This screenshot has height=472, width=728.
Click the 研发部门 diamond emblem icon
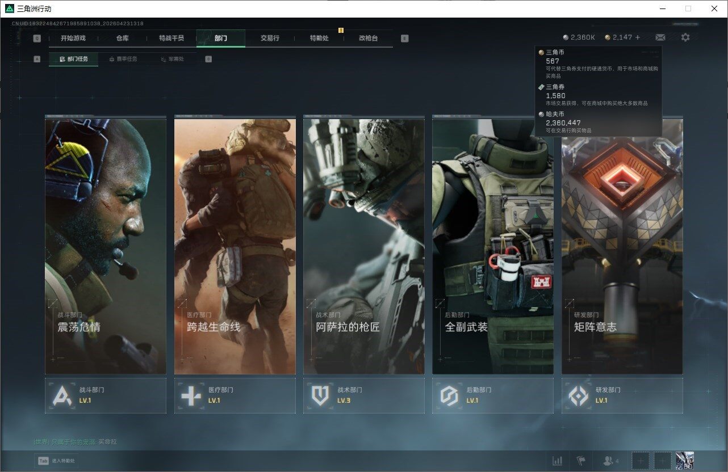click(578, 395)
